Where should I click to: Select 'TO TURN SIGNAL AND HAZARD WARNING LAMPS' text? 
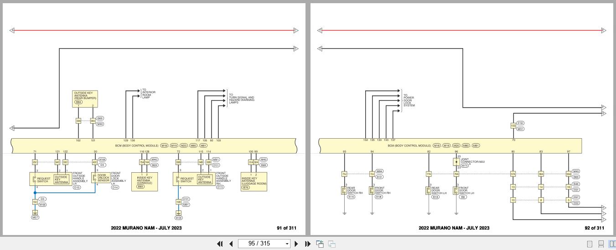[x=241, y=99]
